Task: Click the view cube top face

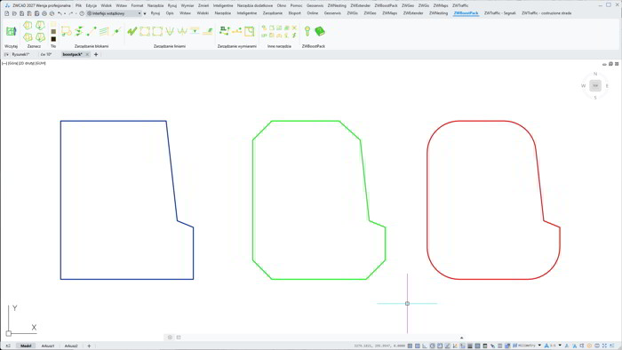Action: click(595, 85)
